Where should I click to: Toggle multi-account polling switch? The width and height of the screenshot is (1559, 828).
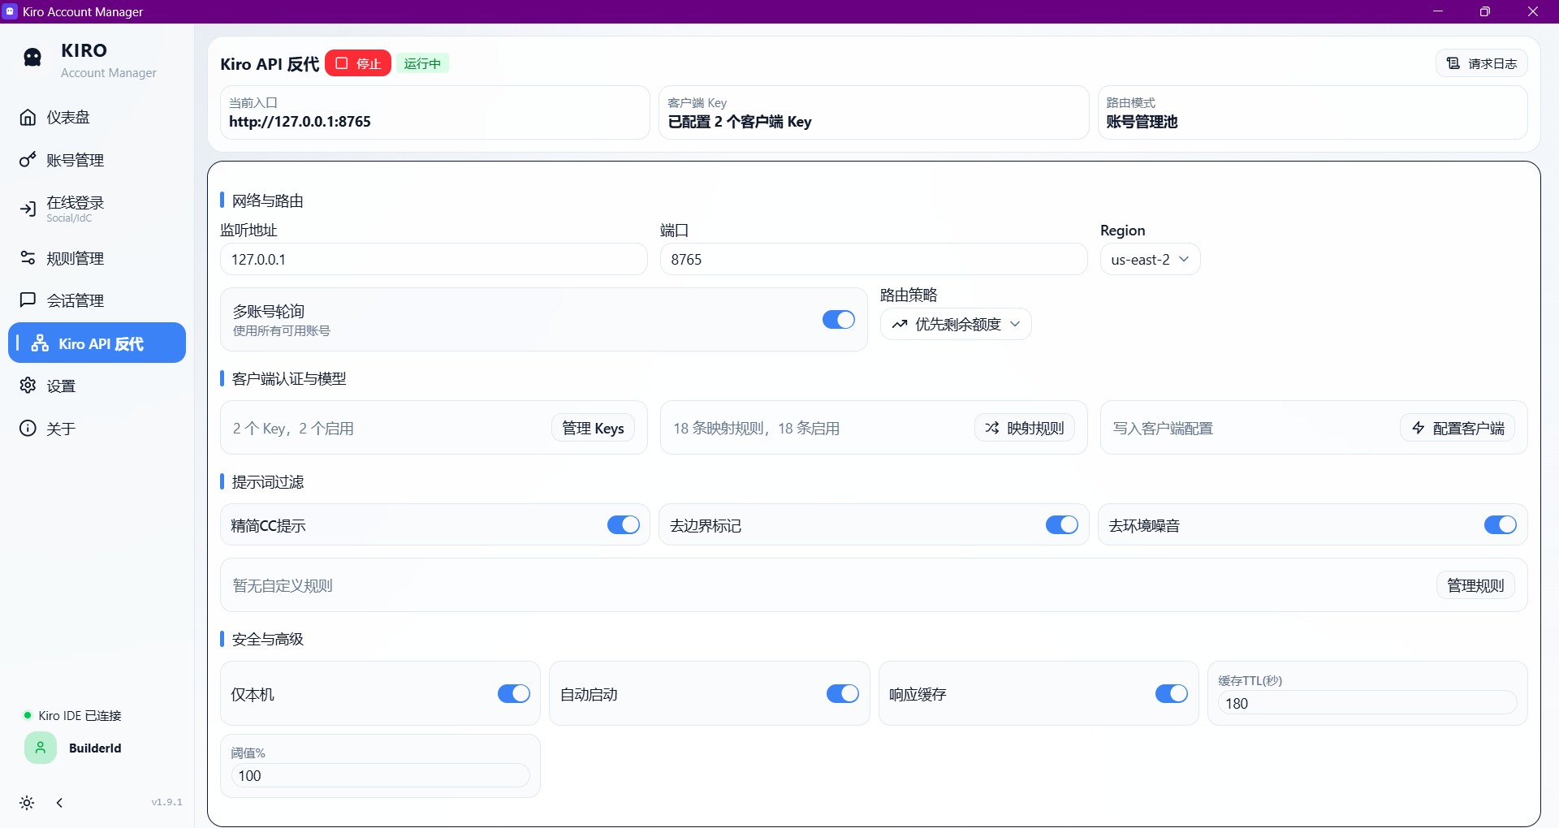pyautogui.click(x=839, y=319)
